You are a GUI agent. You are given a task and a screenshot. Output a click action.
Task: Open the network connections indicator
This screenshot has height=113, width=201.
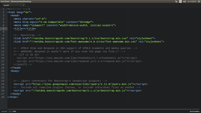click(x=176, y=2)
